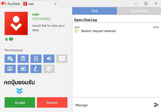Close the AnyDesk window
Image resolution: width=161 pixels, height=112 pixels.
point(156,3)
